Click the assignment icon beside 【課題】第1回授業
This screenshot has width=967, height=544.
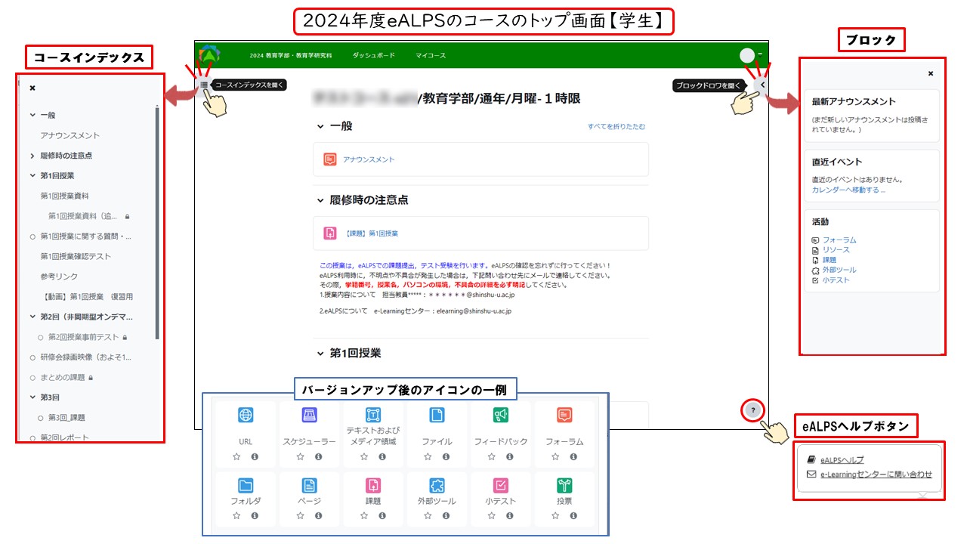(330, 233)
